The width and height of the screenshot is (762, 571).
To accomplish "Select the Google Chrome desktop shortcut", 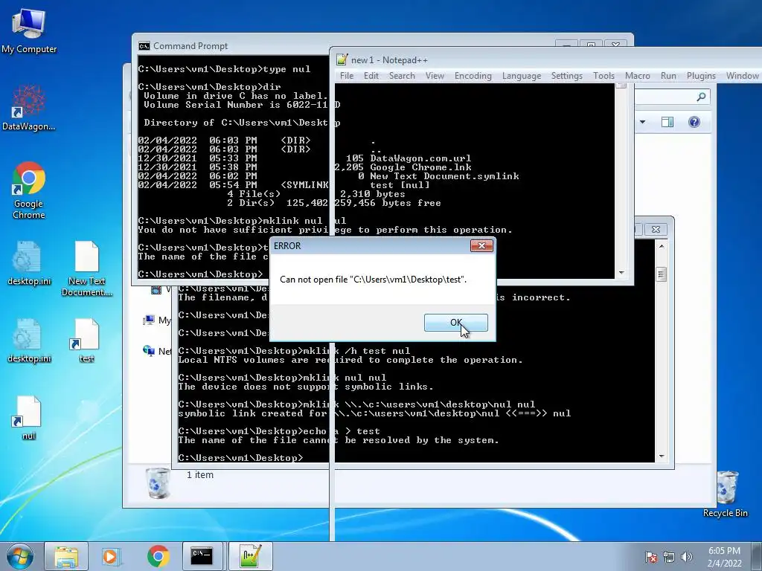I will 29,190.
